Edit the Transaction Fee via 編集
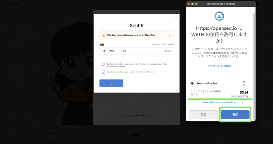 pyautogui.click(x=244, y=83)
